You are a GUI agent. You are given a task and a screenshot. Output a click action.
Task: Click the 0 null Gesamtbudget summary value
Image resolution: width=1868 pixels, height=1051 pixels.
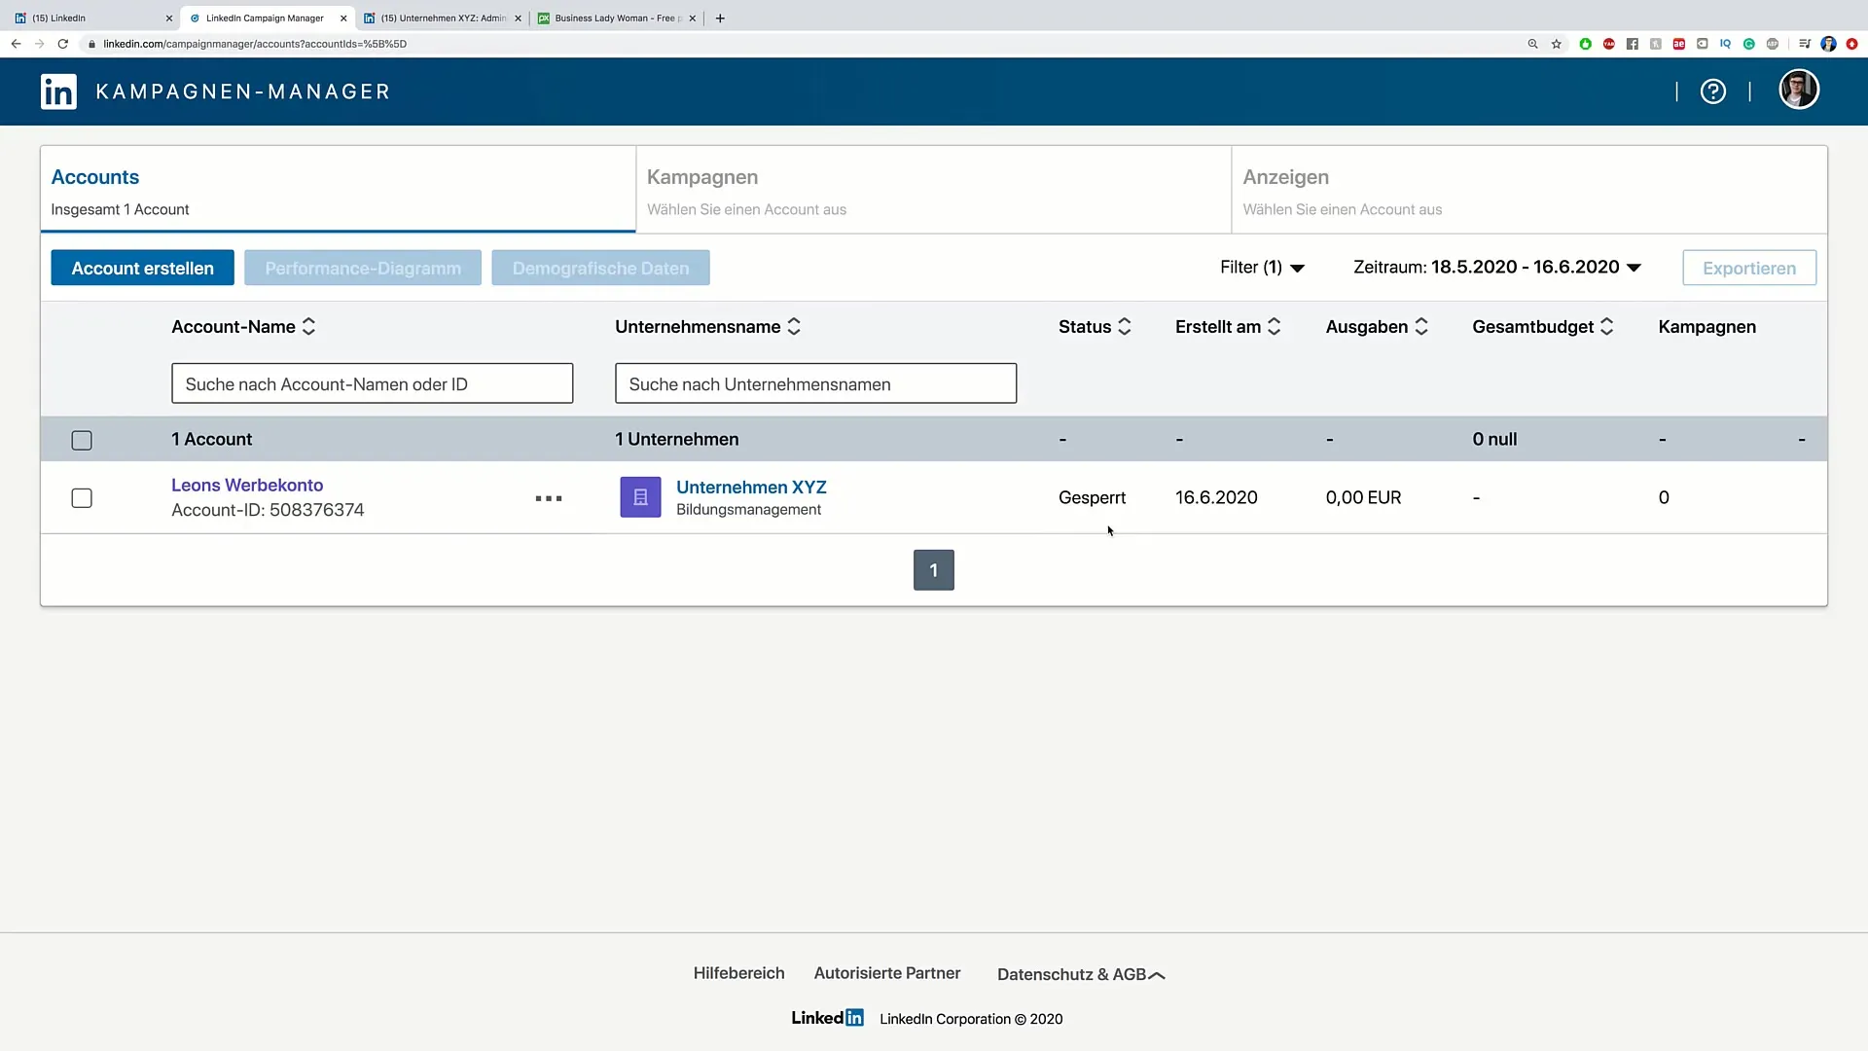[x=1494, y=439]
